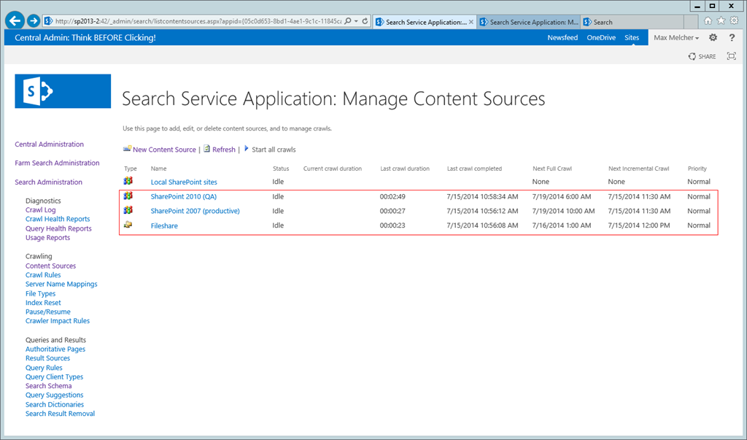Open Crawl Log in the sidebar
The width and height of the screenshot is (747, 440).
pos(40,210)
